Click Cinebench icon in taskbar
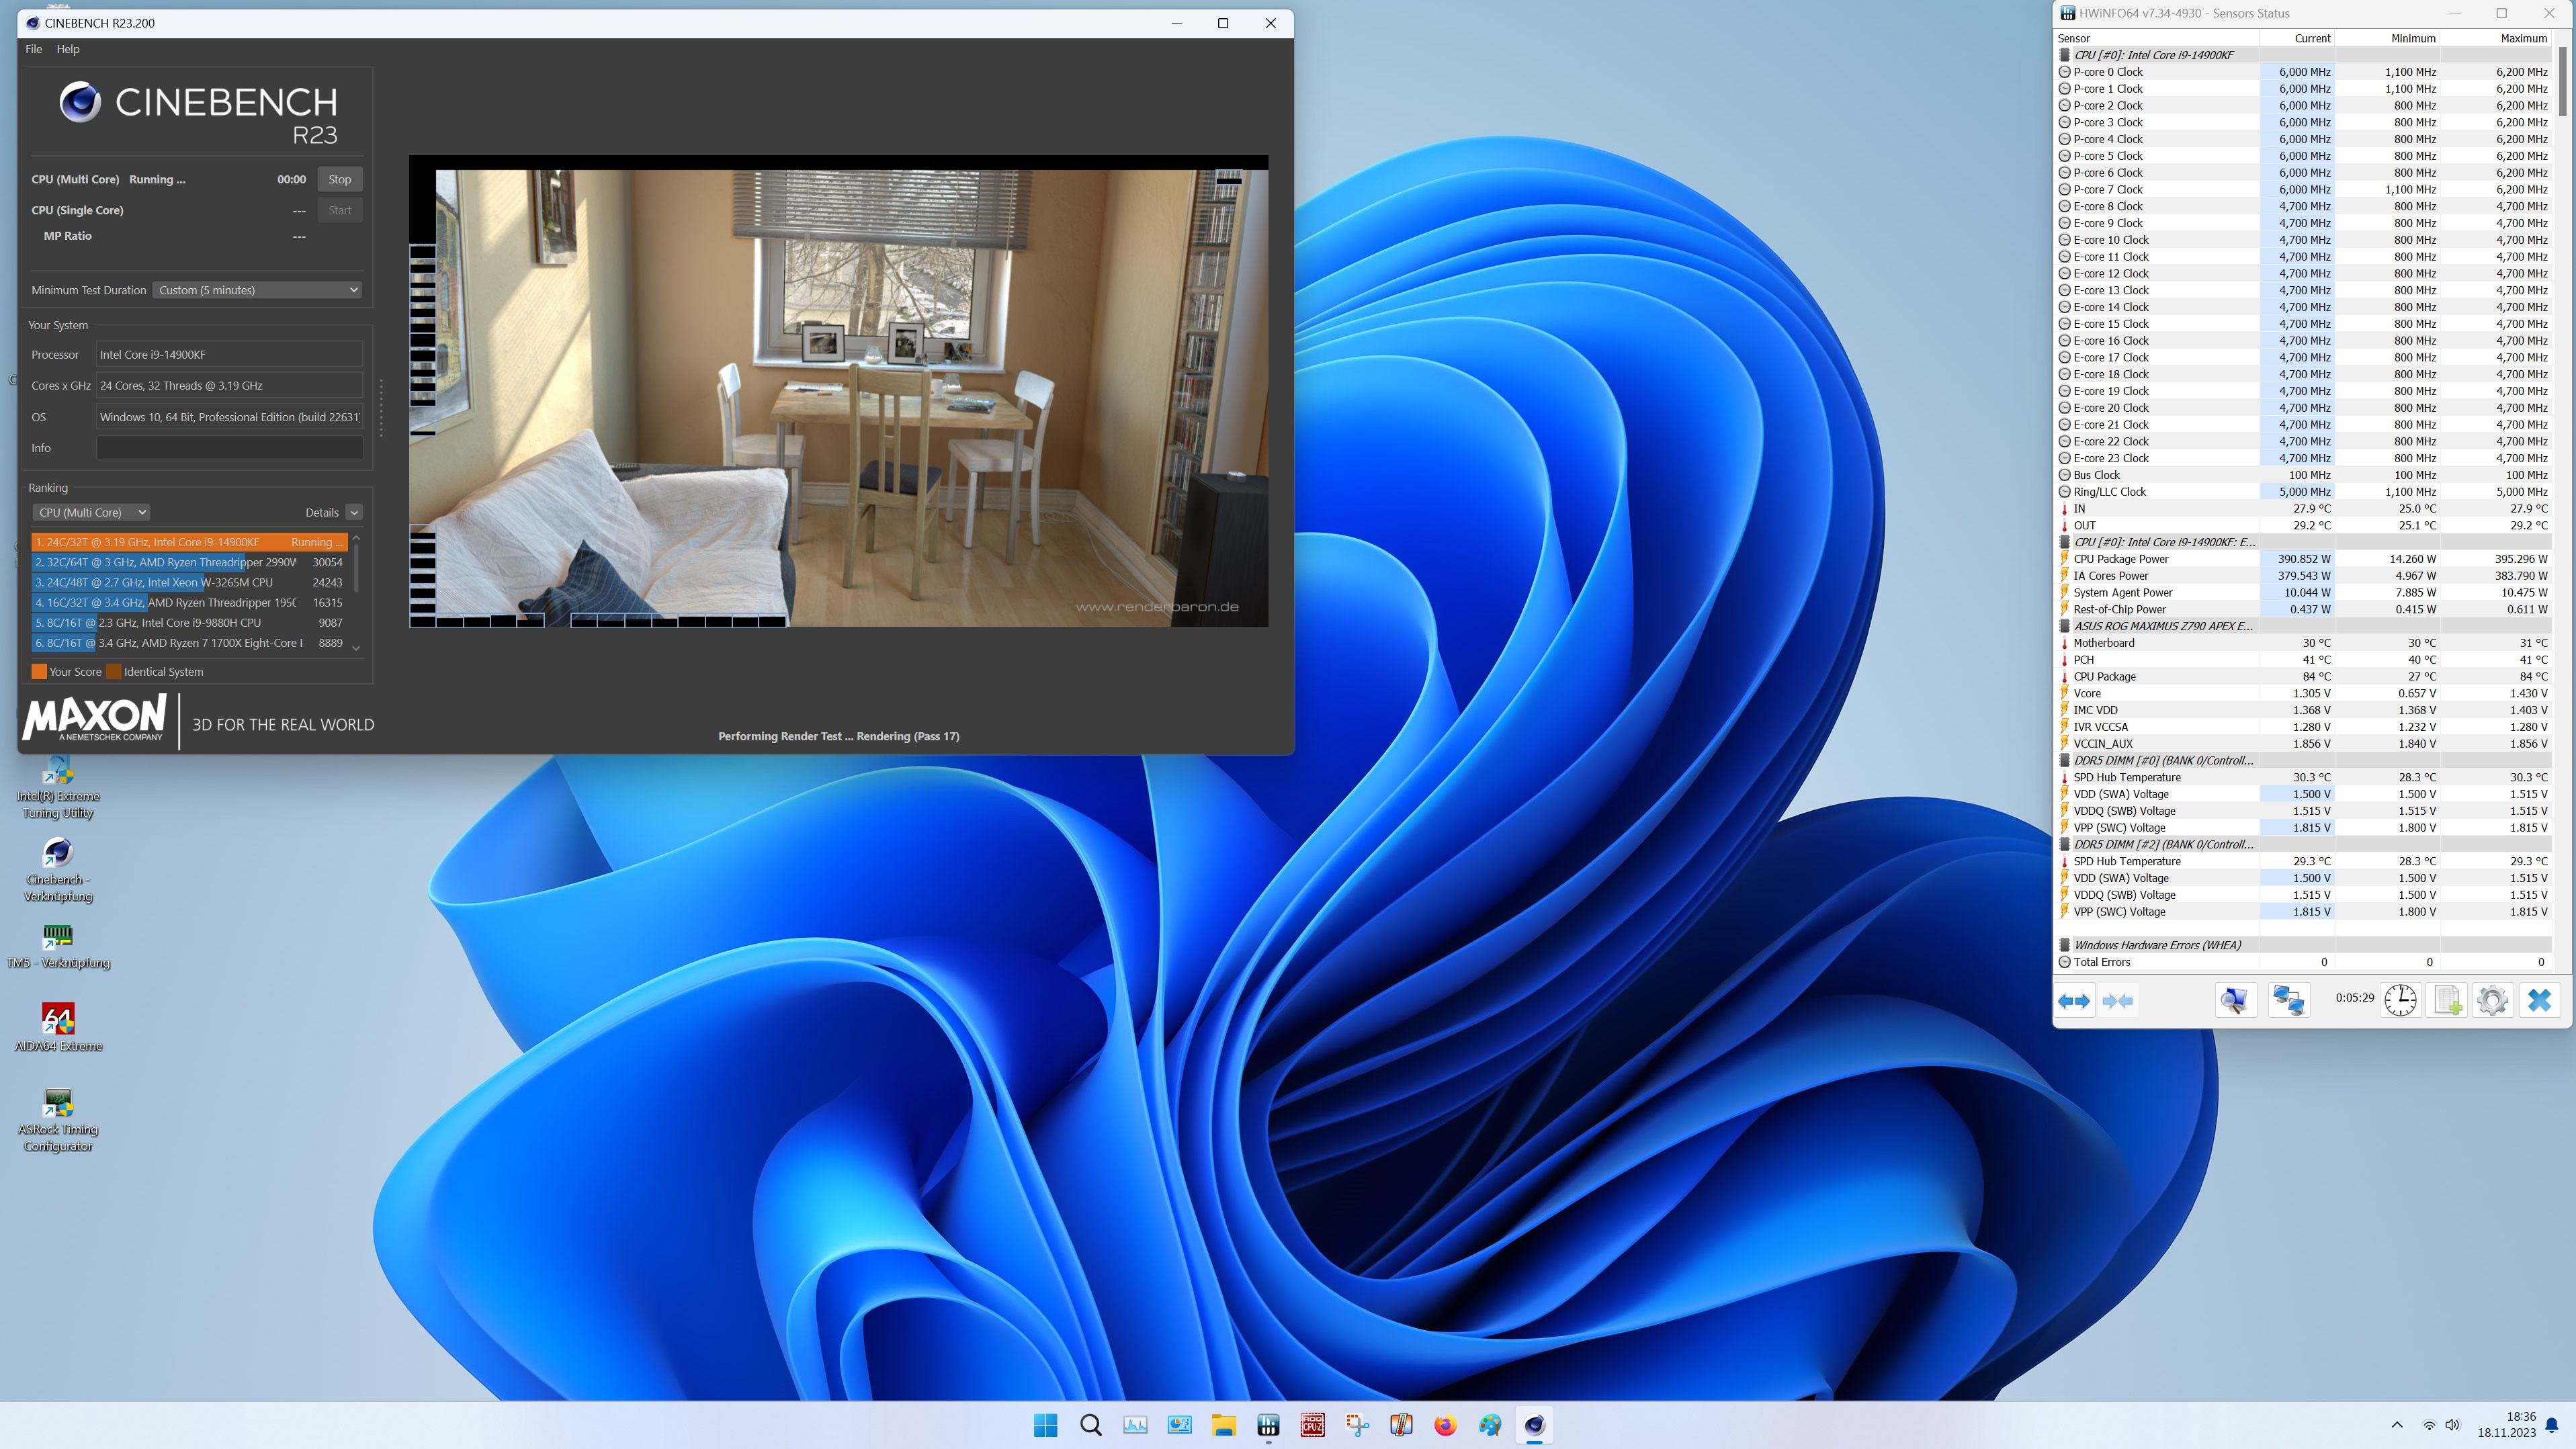This screenshot has height=1449, width=2576. 1534,1425
